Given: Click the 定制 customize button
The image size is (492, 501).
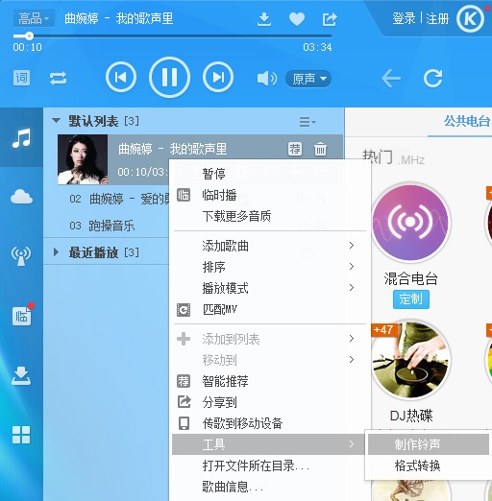Looking at the screenshot, I should [x=411, y=299].
